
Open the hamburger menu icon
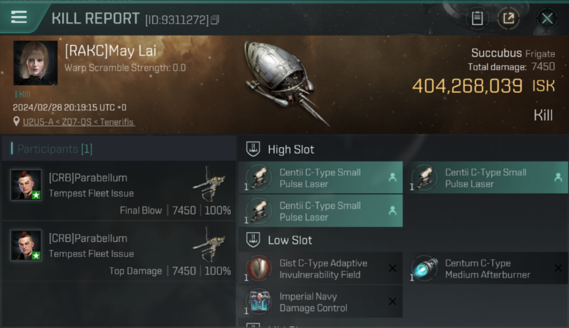tap(19, 17)
